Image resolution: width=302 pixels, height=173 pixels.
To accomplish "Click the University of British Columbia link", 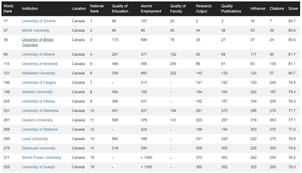I will point(38,42).
